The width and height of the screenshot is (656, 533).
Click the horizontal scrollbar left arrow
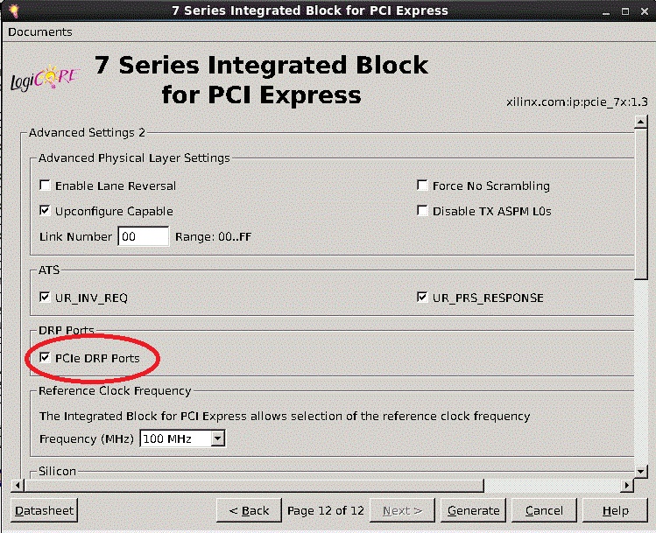[17, 485]
